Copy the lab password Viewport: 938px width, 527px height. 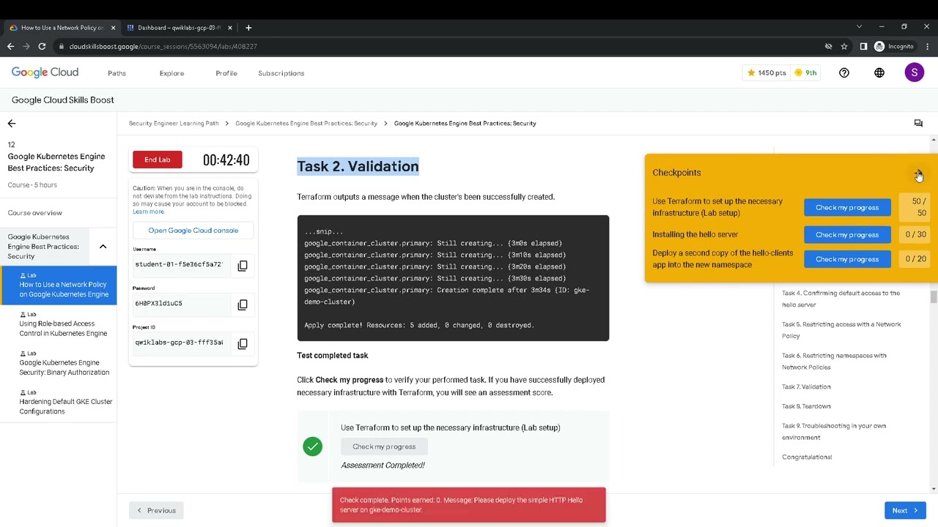coord(243,304)
